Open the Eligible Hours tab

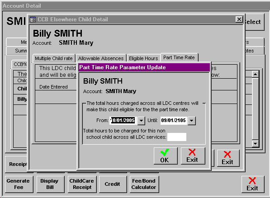[x=143, y=58]
